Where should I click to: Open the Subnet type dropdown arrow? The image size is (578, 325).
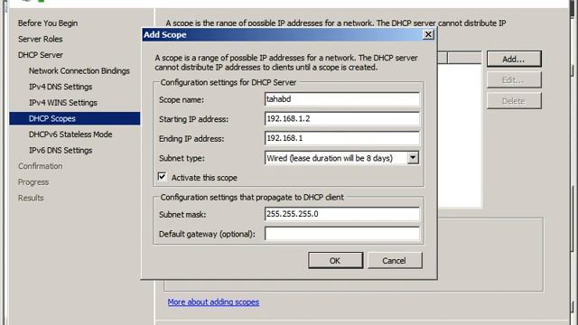tap(413, 158)
